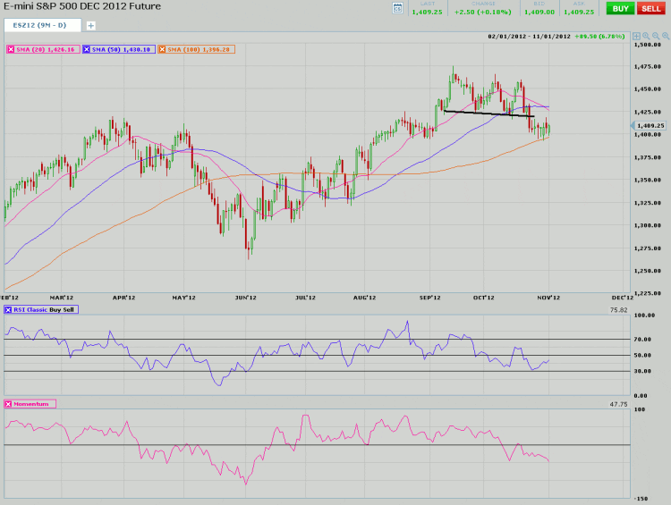The height and width of the screenshot is (505, 671).
Task: Click the RSI Classic Buy Sell label
Action: pos(45,309)
